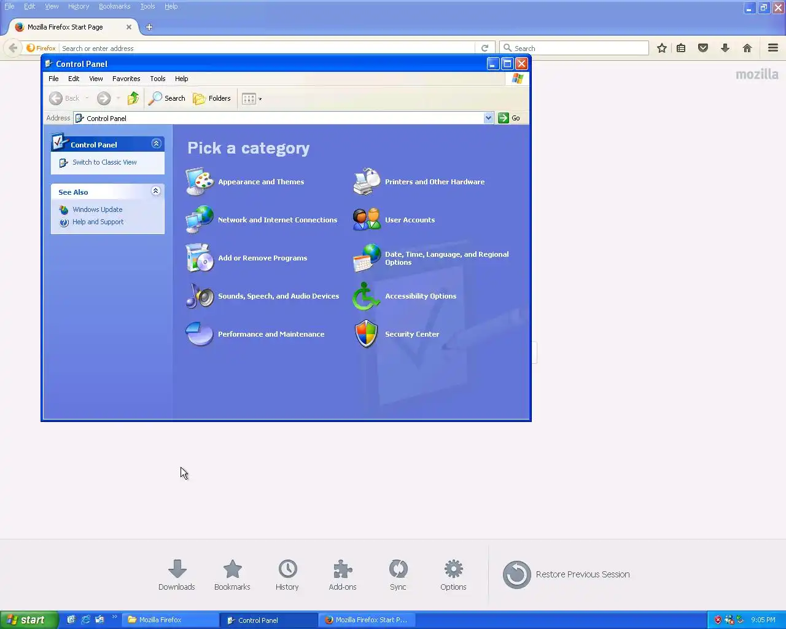Switch to Control Panel taskbar button

pyautogui.click(x=269, y=620)
